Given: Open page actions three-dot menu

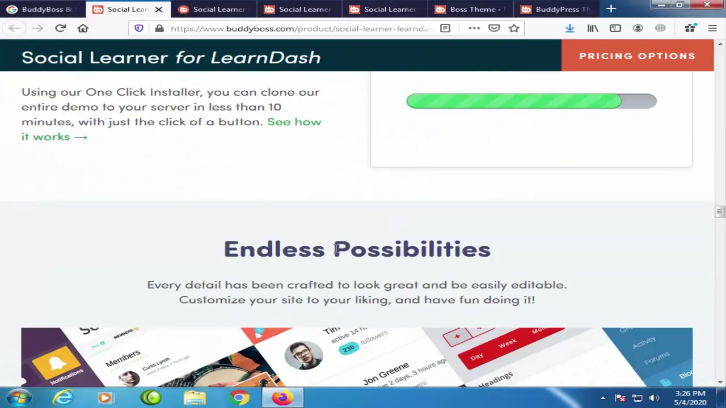Looking at the screenshot, I should (474, 28).
